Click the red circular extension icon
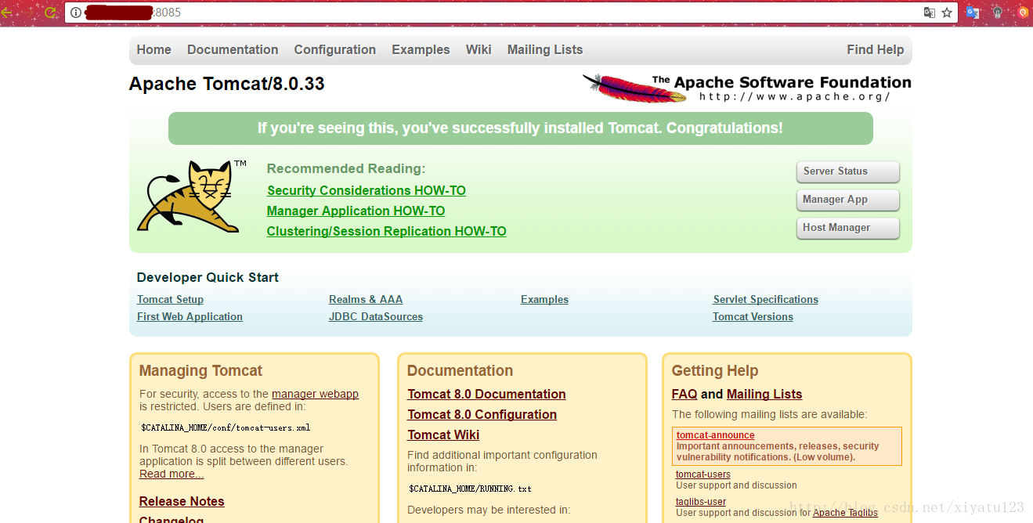 1023,13
